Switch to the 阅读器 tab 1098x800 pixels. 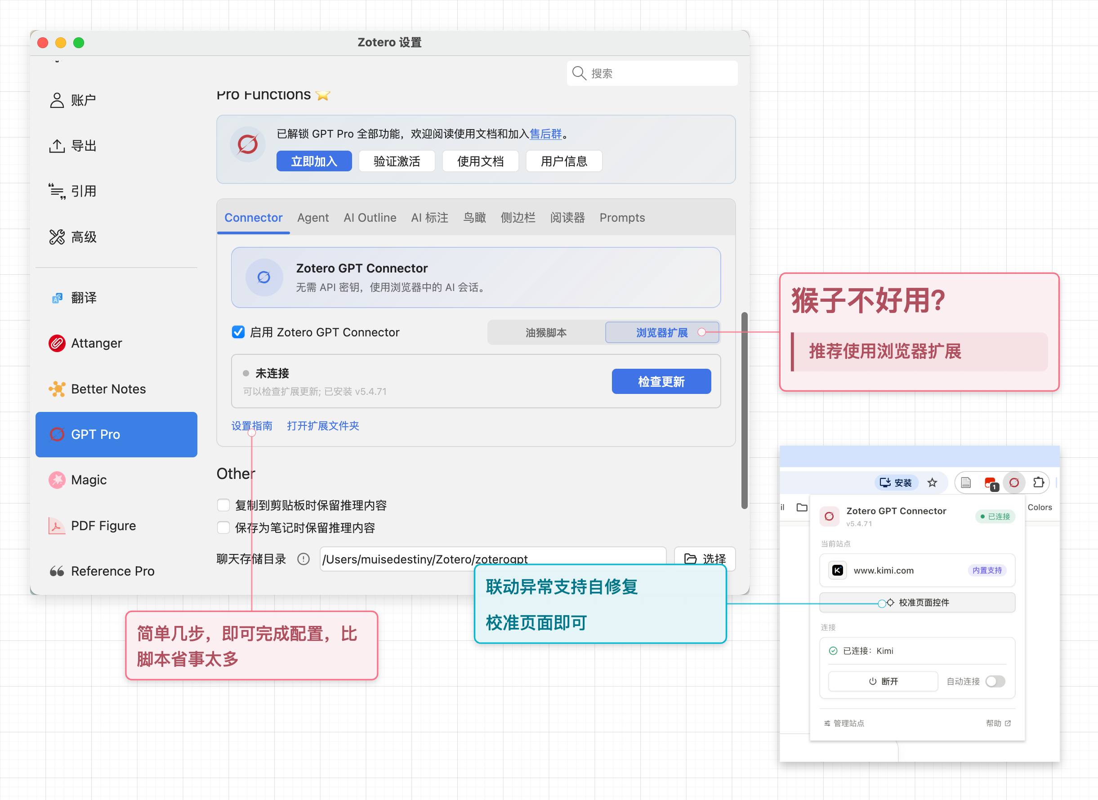pos(567,218)
